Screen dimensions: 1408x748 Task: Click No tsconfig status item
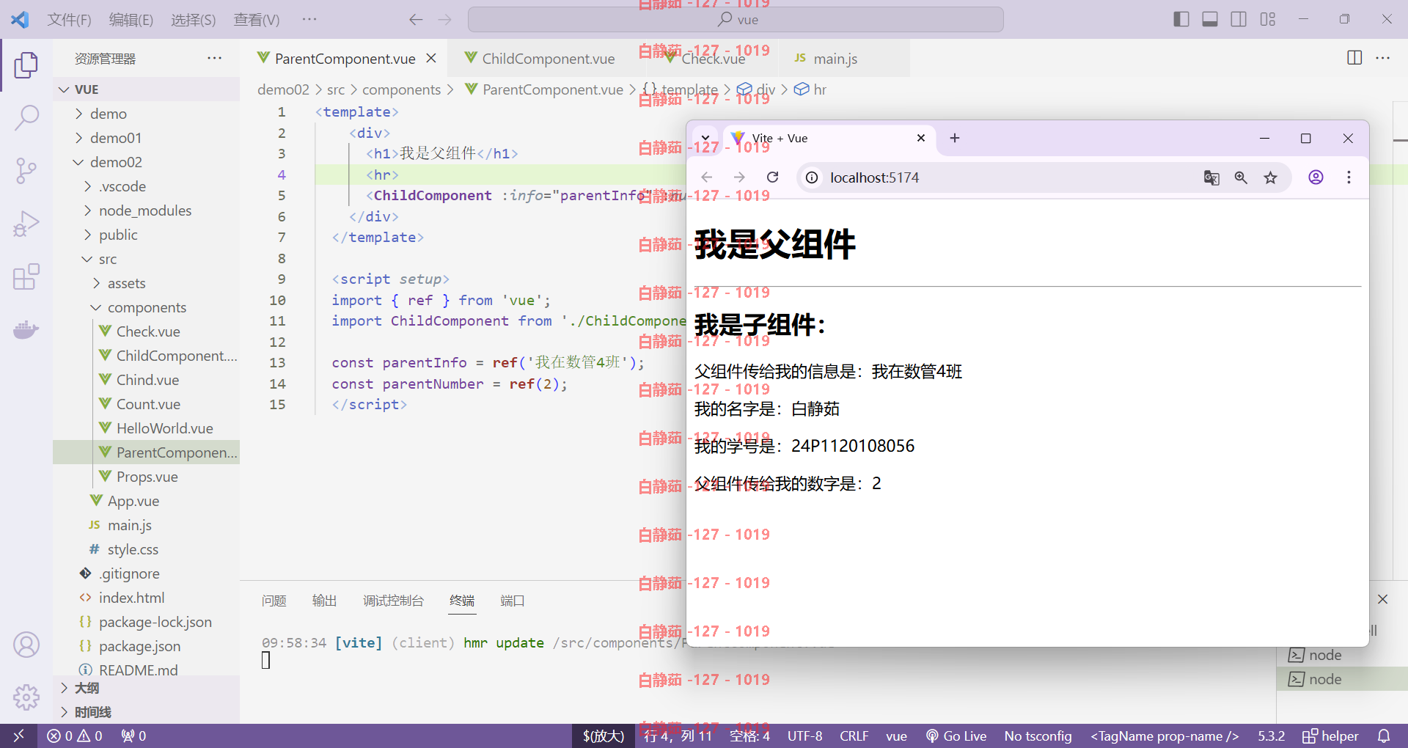[x=1038, y=736]
